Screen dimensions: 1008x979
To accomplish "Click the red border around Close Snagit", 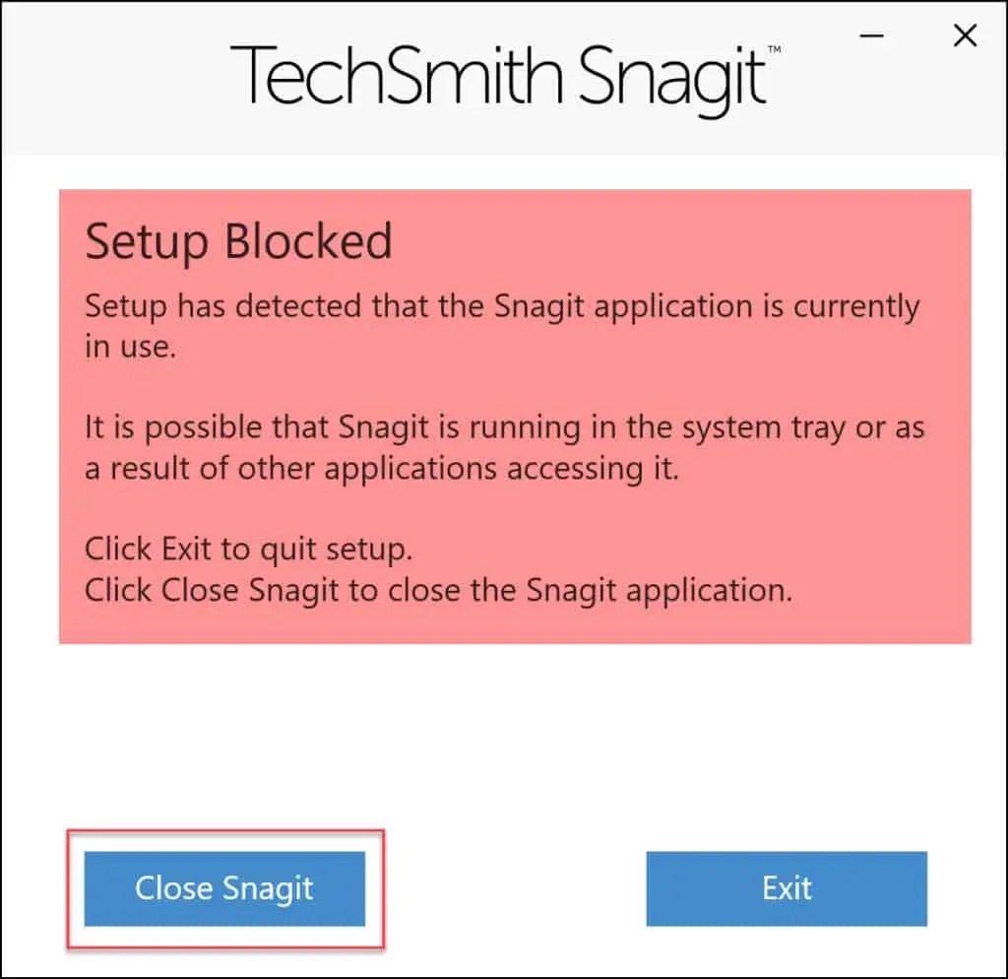I will [223, 833].
